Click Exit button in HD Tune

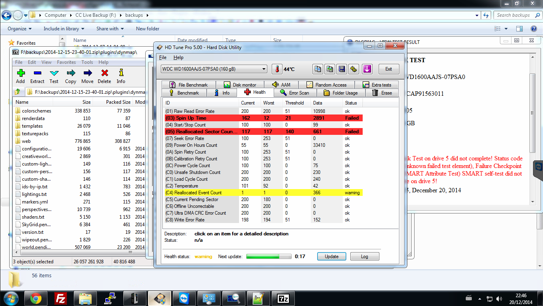tap(389, 69)
